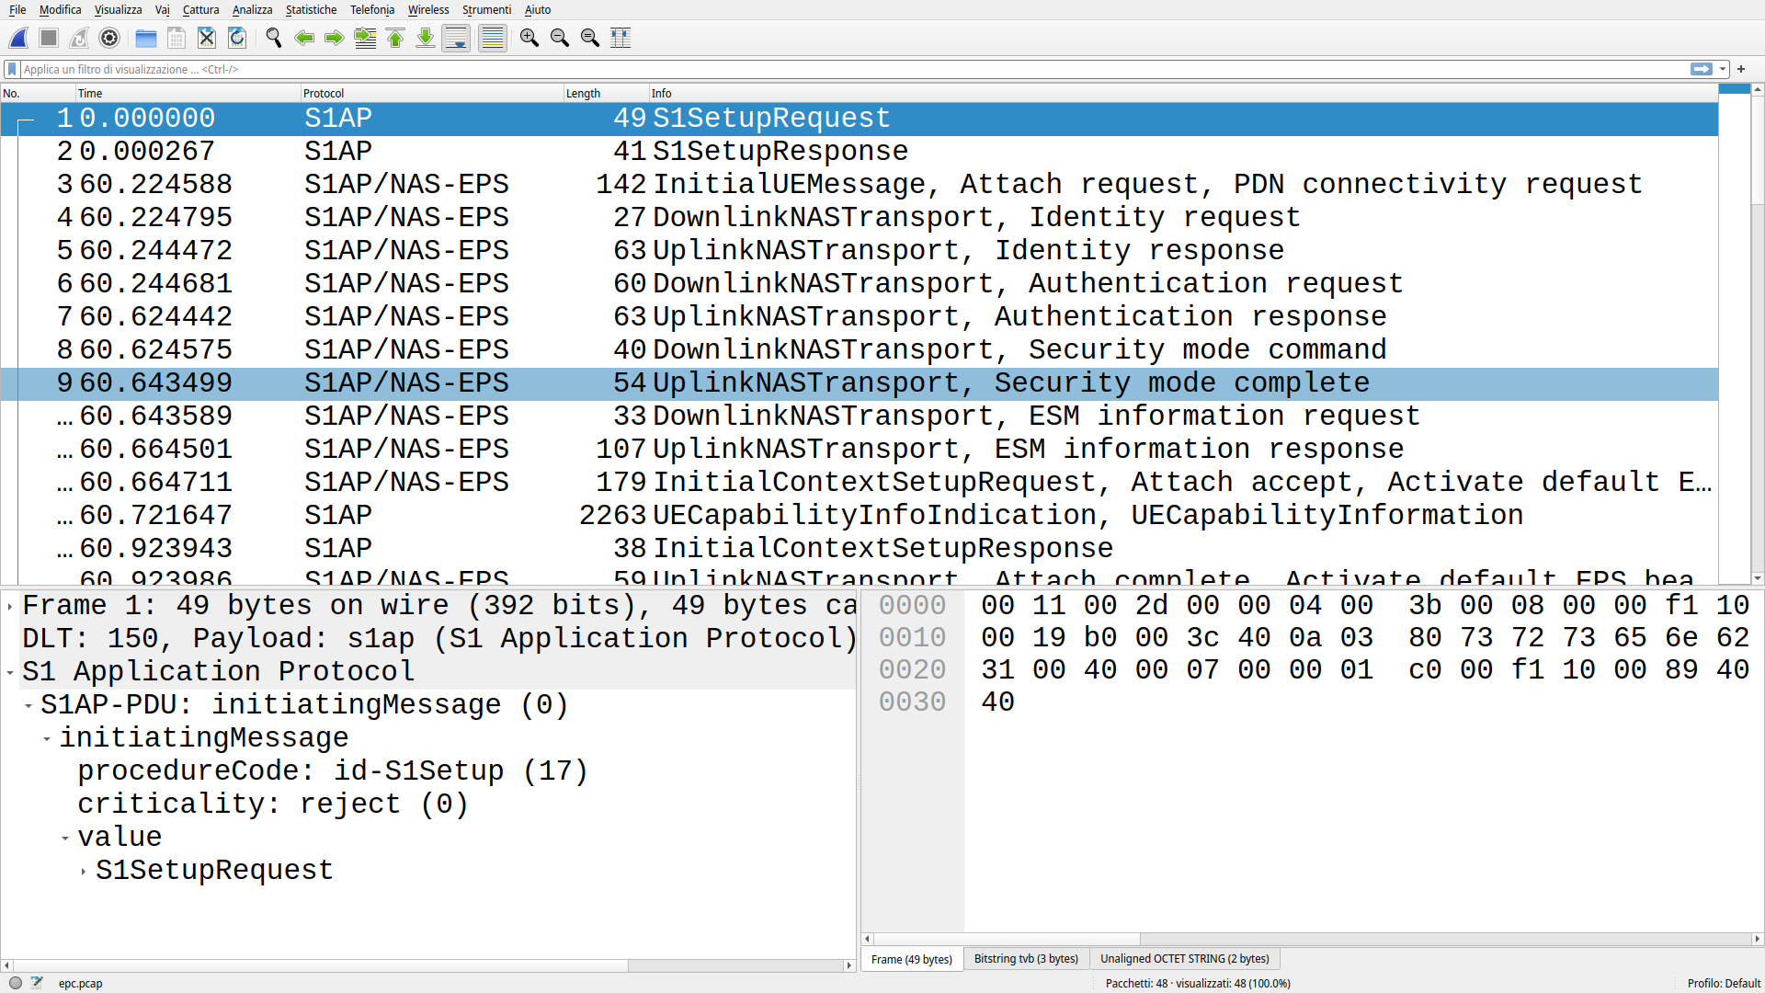
Task: Collapse the S1AP-PDU initiatingMessage node
Action: [28, 705]
